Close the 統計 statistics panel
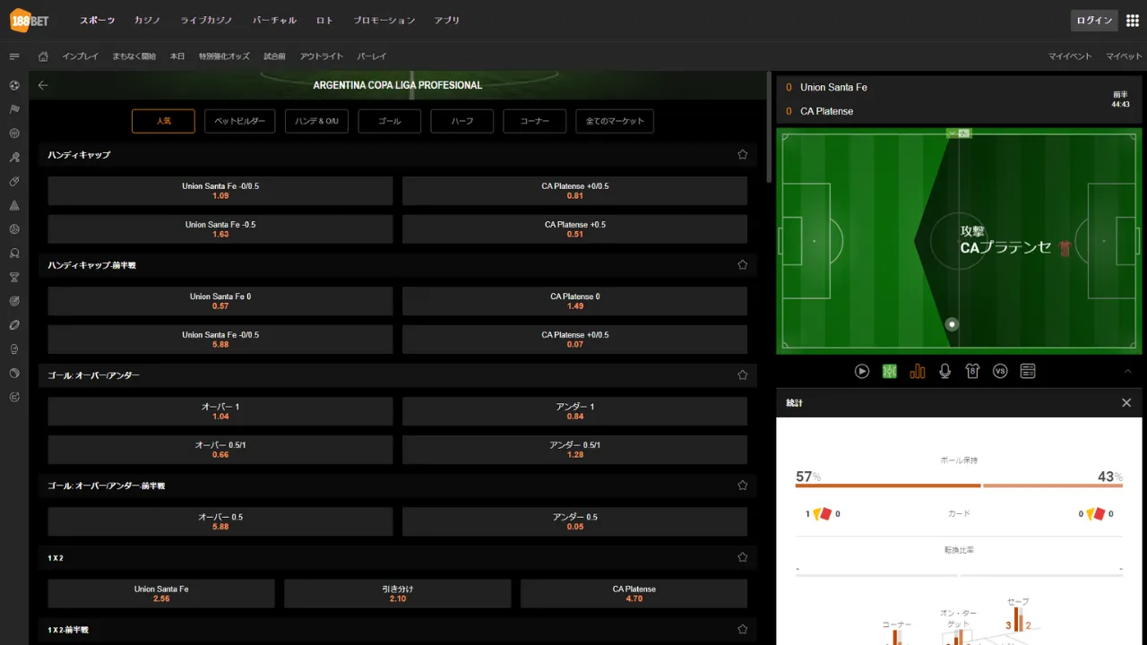The width and height of the screenshot is (1147, 645). click(x=1126, y=403)
